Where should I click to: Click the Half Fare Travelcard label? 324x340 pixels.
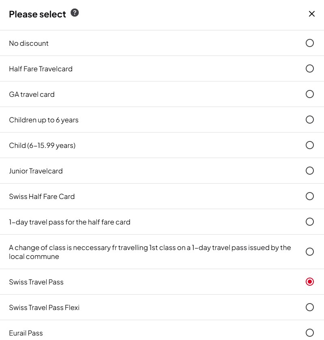pyautogui.click(x=41, y=69)
